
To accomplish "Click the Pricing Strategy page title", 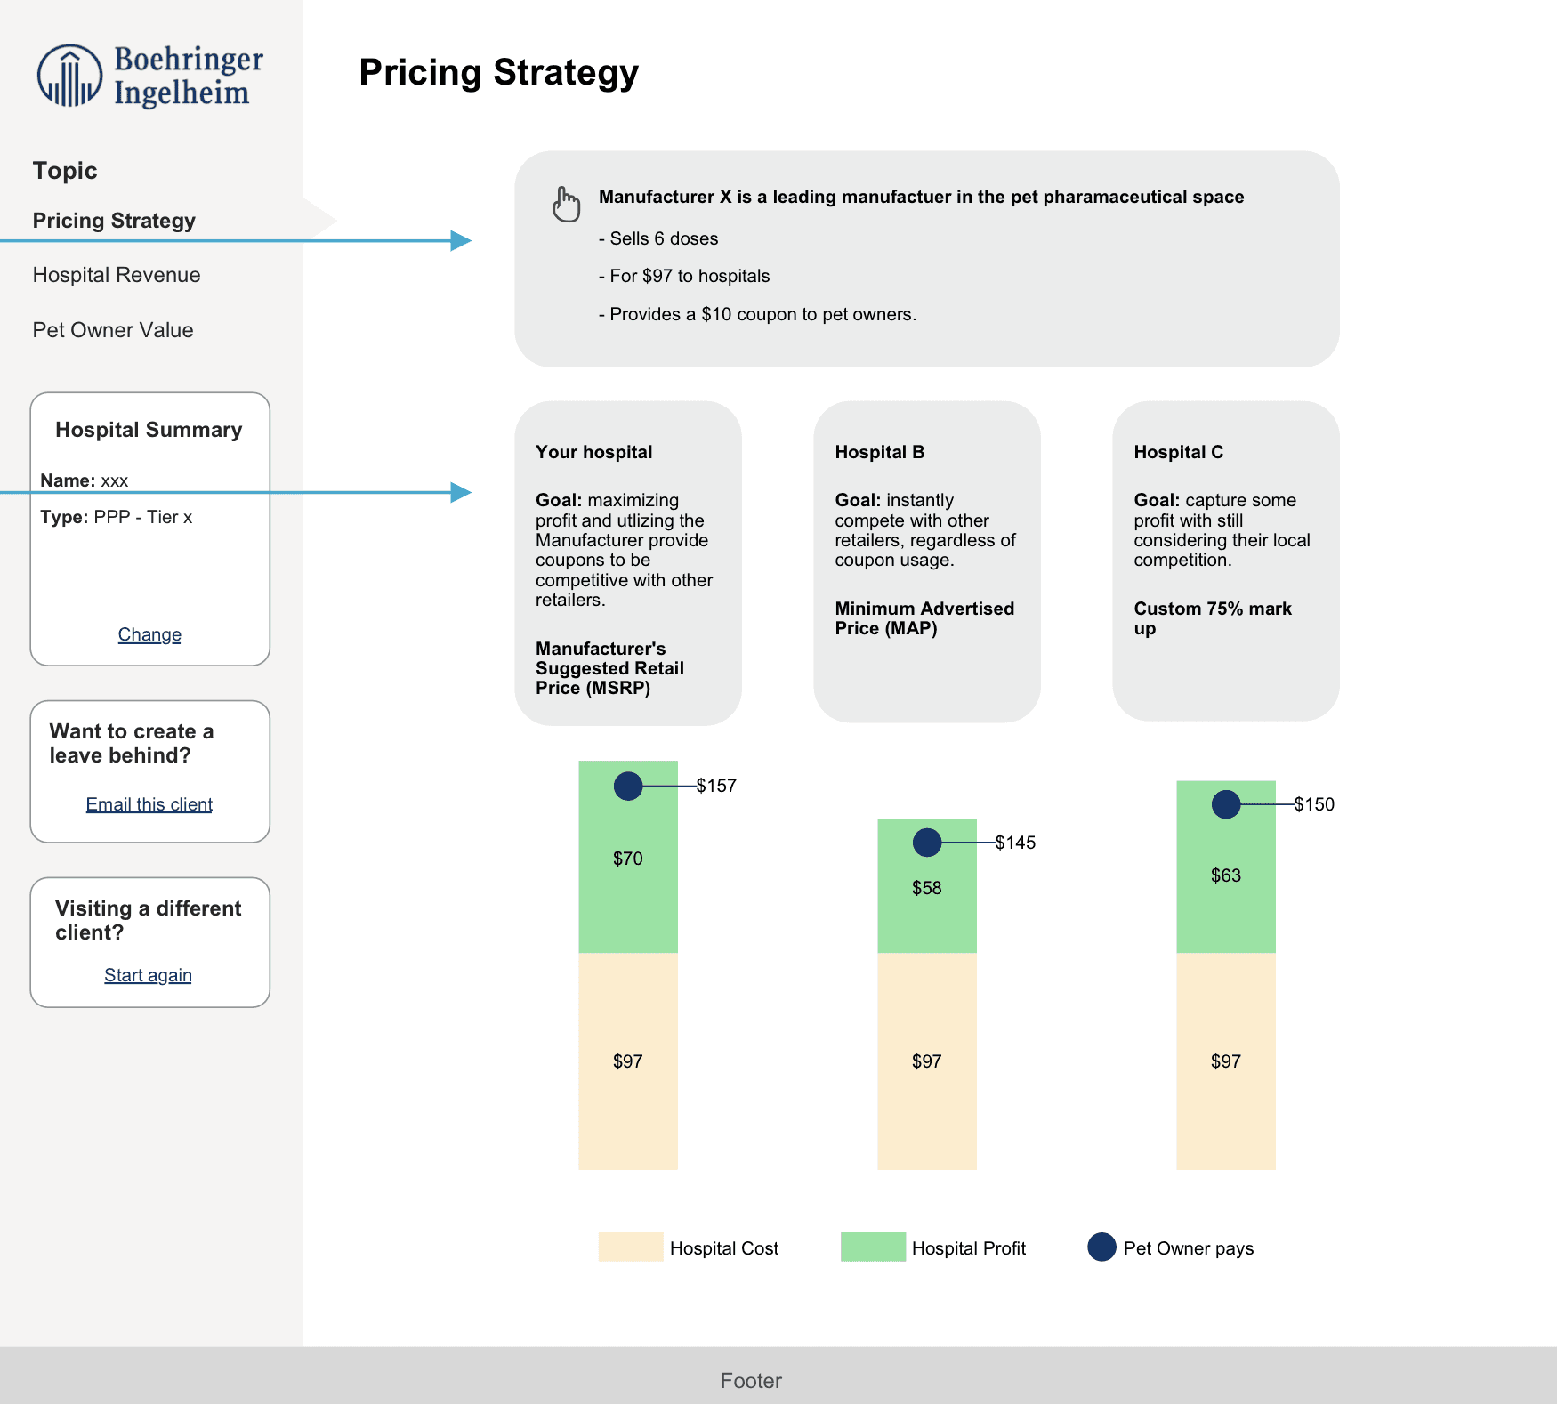I will (x=499, y=72).
